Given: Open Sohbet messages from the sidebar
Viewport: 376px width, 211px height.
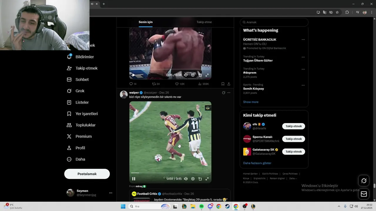Looking at the screenshot, I should point(78,80).
